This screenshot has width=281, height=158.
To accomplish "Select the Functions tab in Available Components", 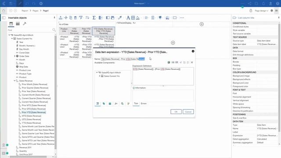I will pos(116,104).
